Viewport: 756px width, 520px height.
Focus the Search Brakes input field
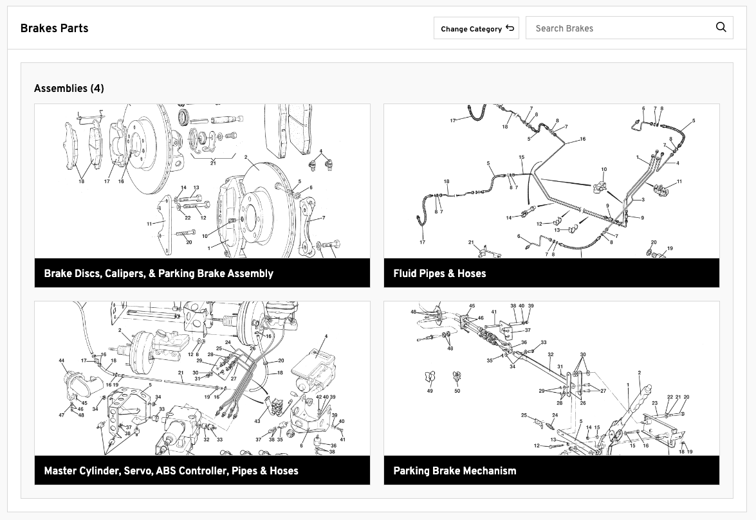click(618, 28)
